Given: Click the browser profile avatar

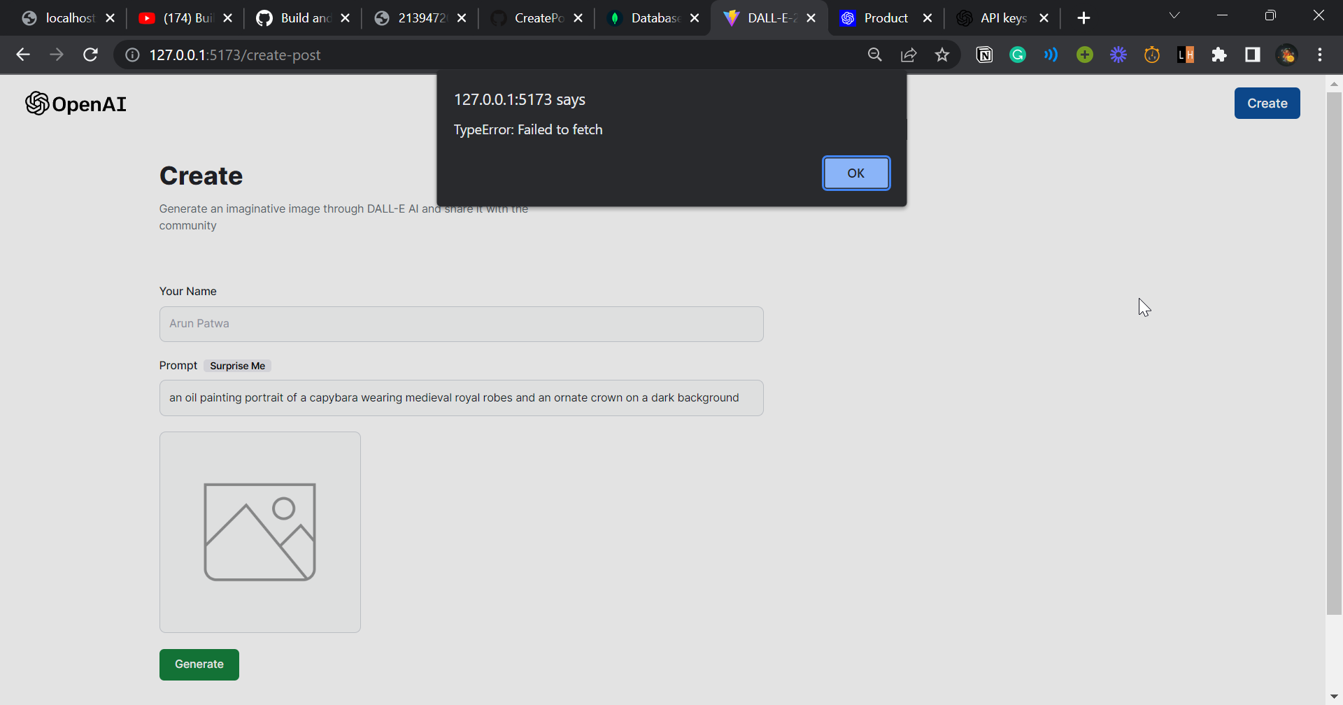Looking at the screenshot, I should pos(1287,55).
